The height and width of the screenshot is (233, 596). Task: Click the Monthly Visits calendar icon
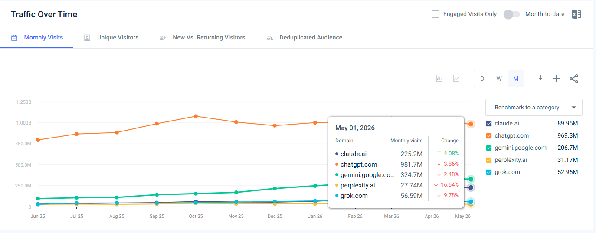14,38
